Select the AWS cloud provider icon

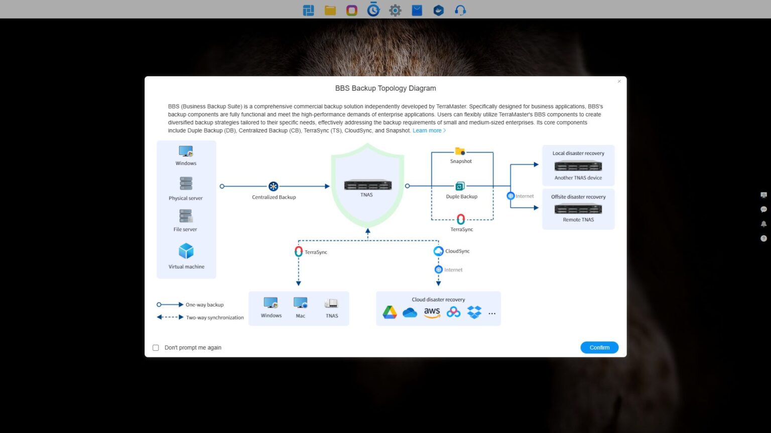click(x=432, y=312)
